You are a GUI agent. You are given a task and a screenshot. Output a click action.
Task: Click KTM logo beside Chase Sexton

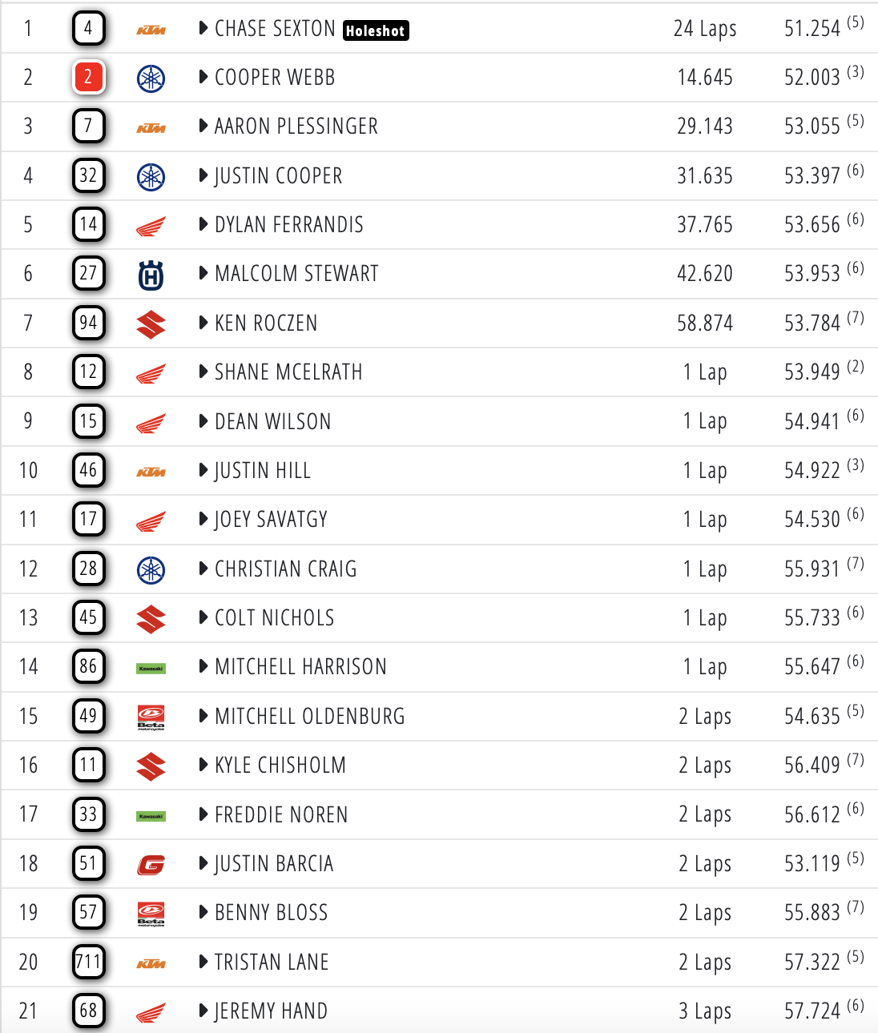pyautogui.click(x=151, y=30)
